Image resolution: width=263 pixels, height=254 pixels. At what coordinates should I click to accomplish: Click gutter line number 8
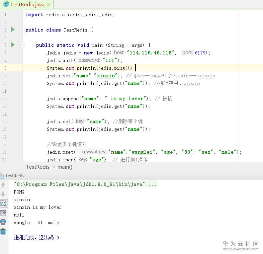point(5,68)
